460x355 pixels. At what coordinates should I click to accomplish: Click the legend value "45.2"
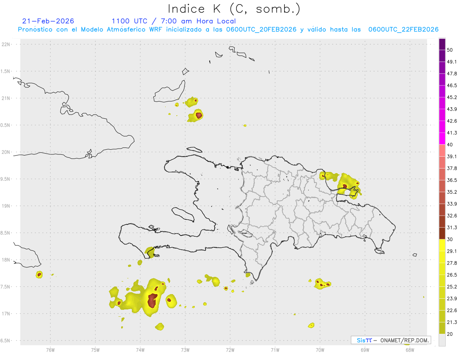pyautogui.click(x=452, y=97)
